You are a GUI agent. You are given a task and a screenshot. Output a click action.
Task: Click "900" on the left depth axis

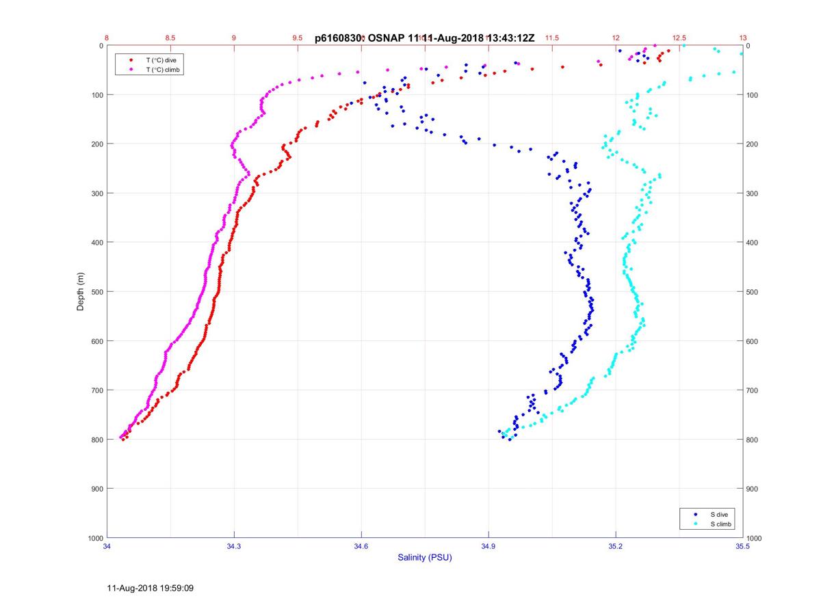pos(96,488)
